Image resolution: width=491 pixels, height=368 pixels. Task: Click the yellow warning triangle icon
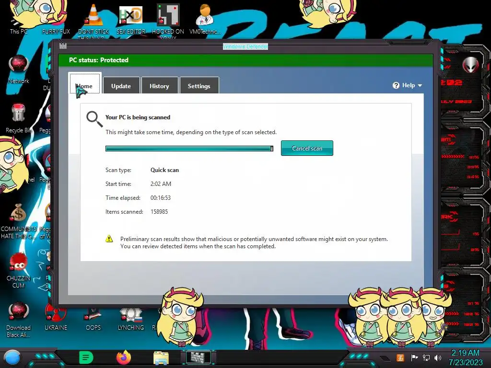(109, 239)
